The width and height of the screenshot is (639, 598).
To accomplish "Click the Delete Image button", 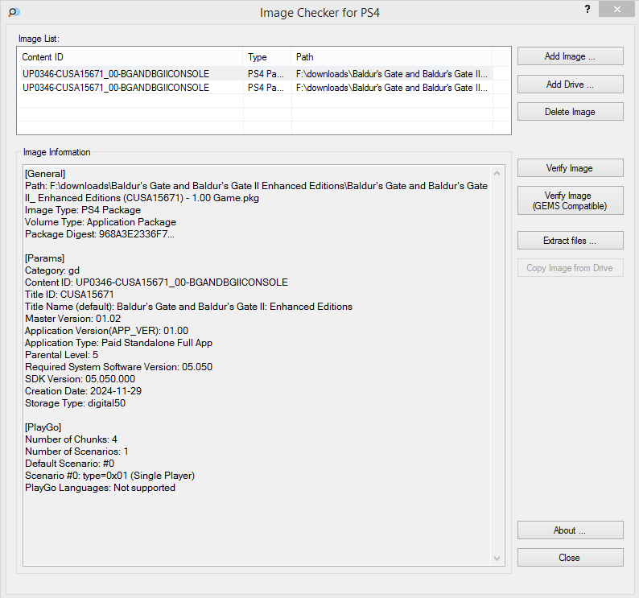I will coord(570,112).
